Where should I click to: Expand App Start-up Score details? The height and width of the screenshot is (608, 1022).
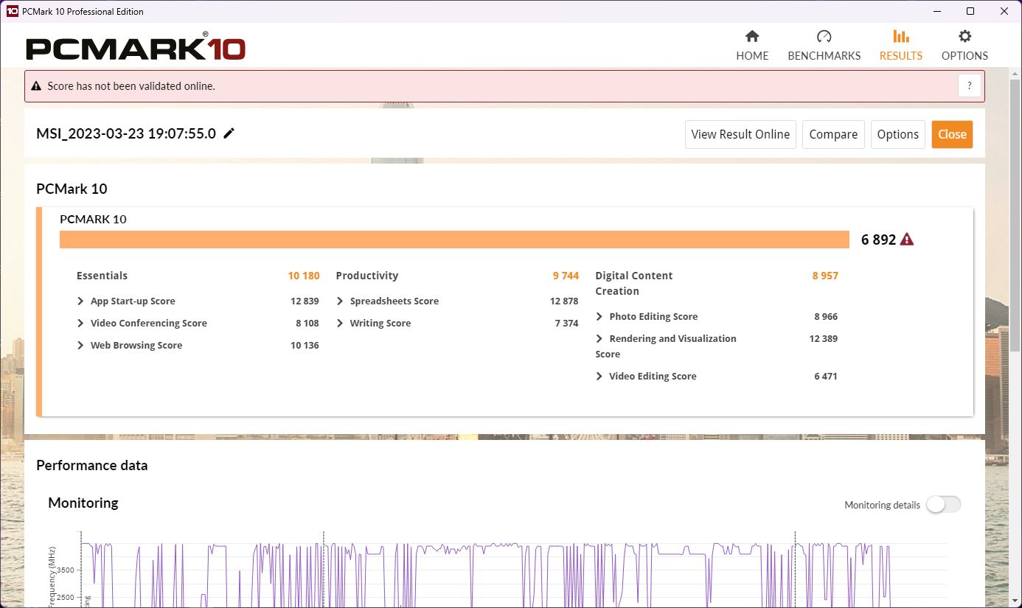click(x=81, y=301)
